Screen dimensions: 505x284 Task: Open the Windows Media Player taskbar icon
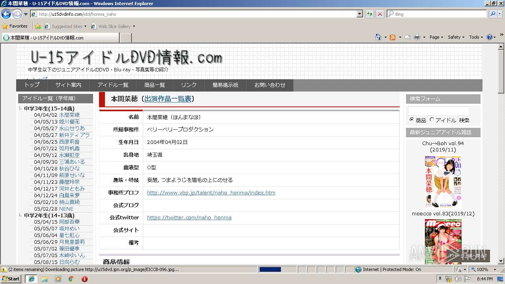coord(58,279)
